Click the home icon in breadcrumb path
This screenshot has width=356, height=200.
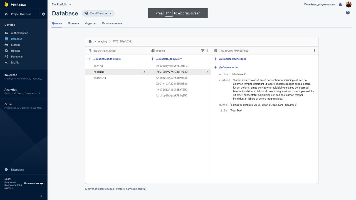pyautogui.click(x=90, y=41)
